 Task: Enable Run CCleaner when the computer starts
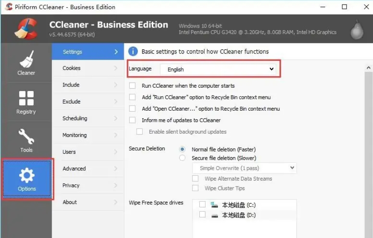132,86
